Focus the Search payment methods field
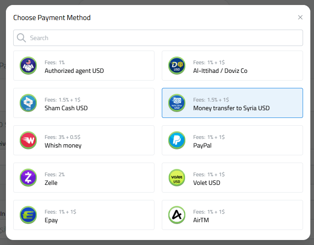314x245 pixels. tap(158, 38)
